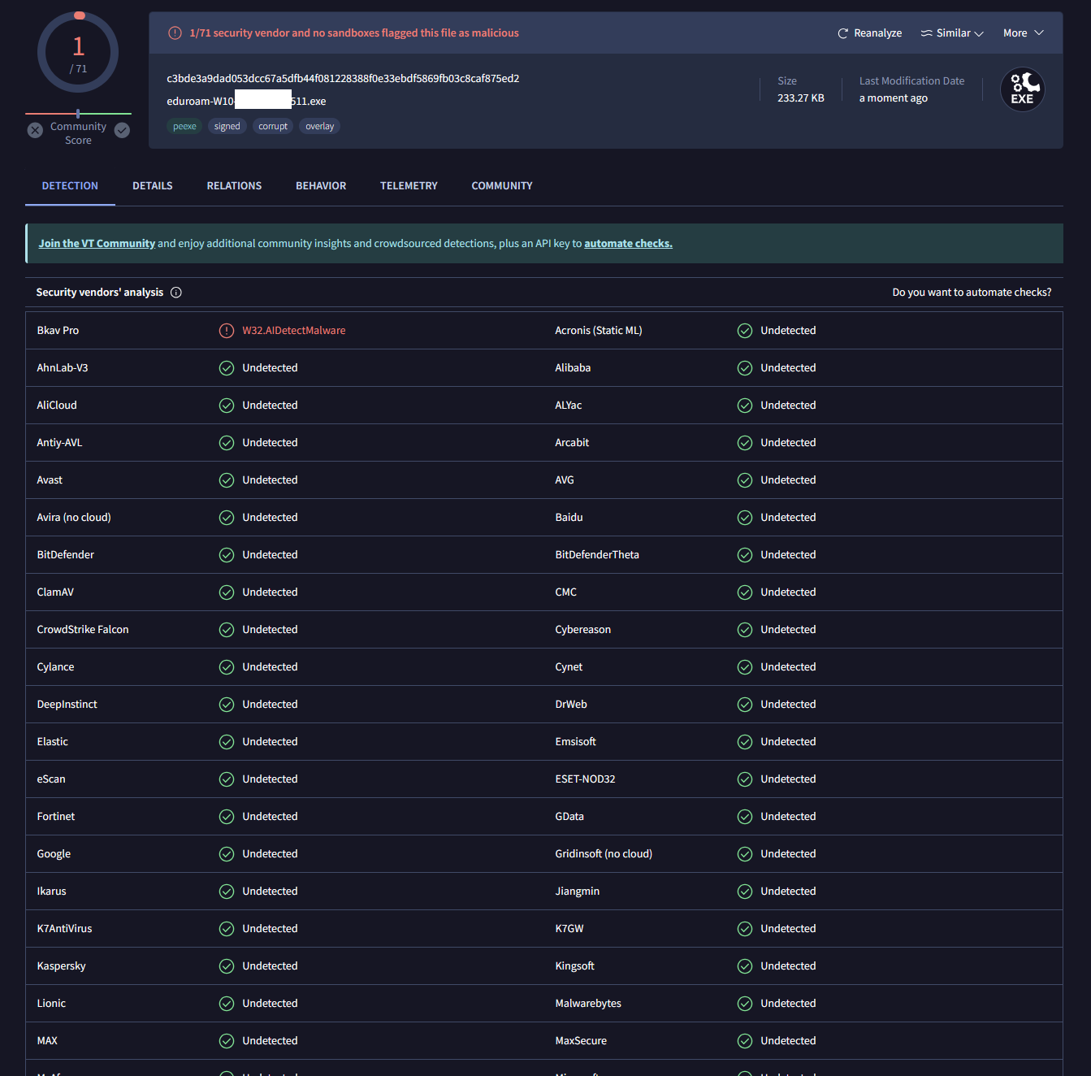Click the Jiangmin vendor name
Viewport: 1091px width, 1076px height.
[x=578, y=892]
